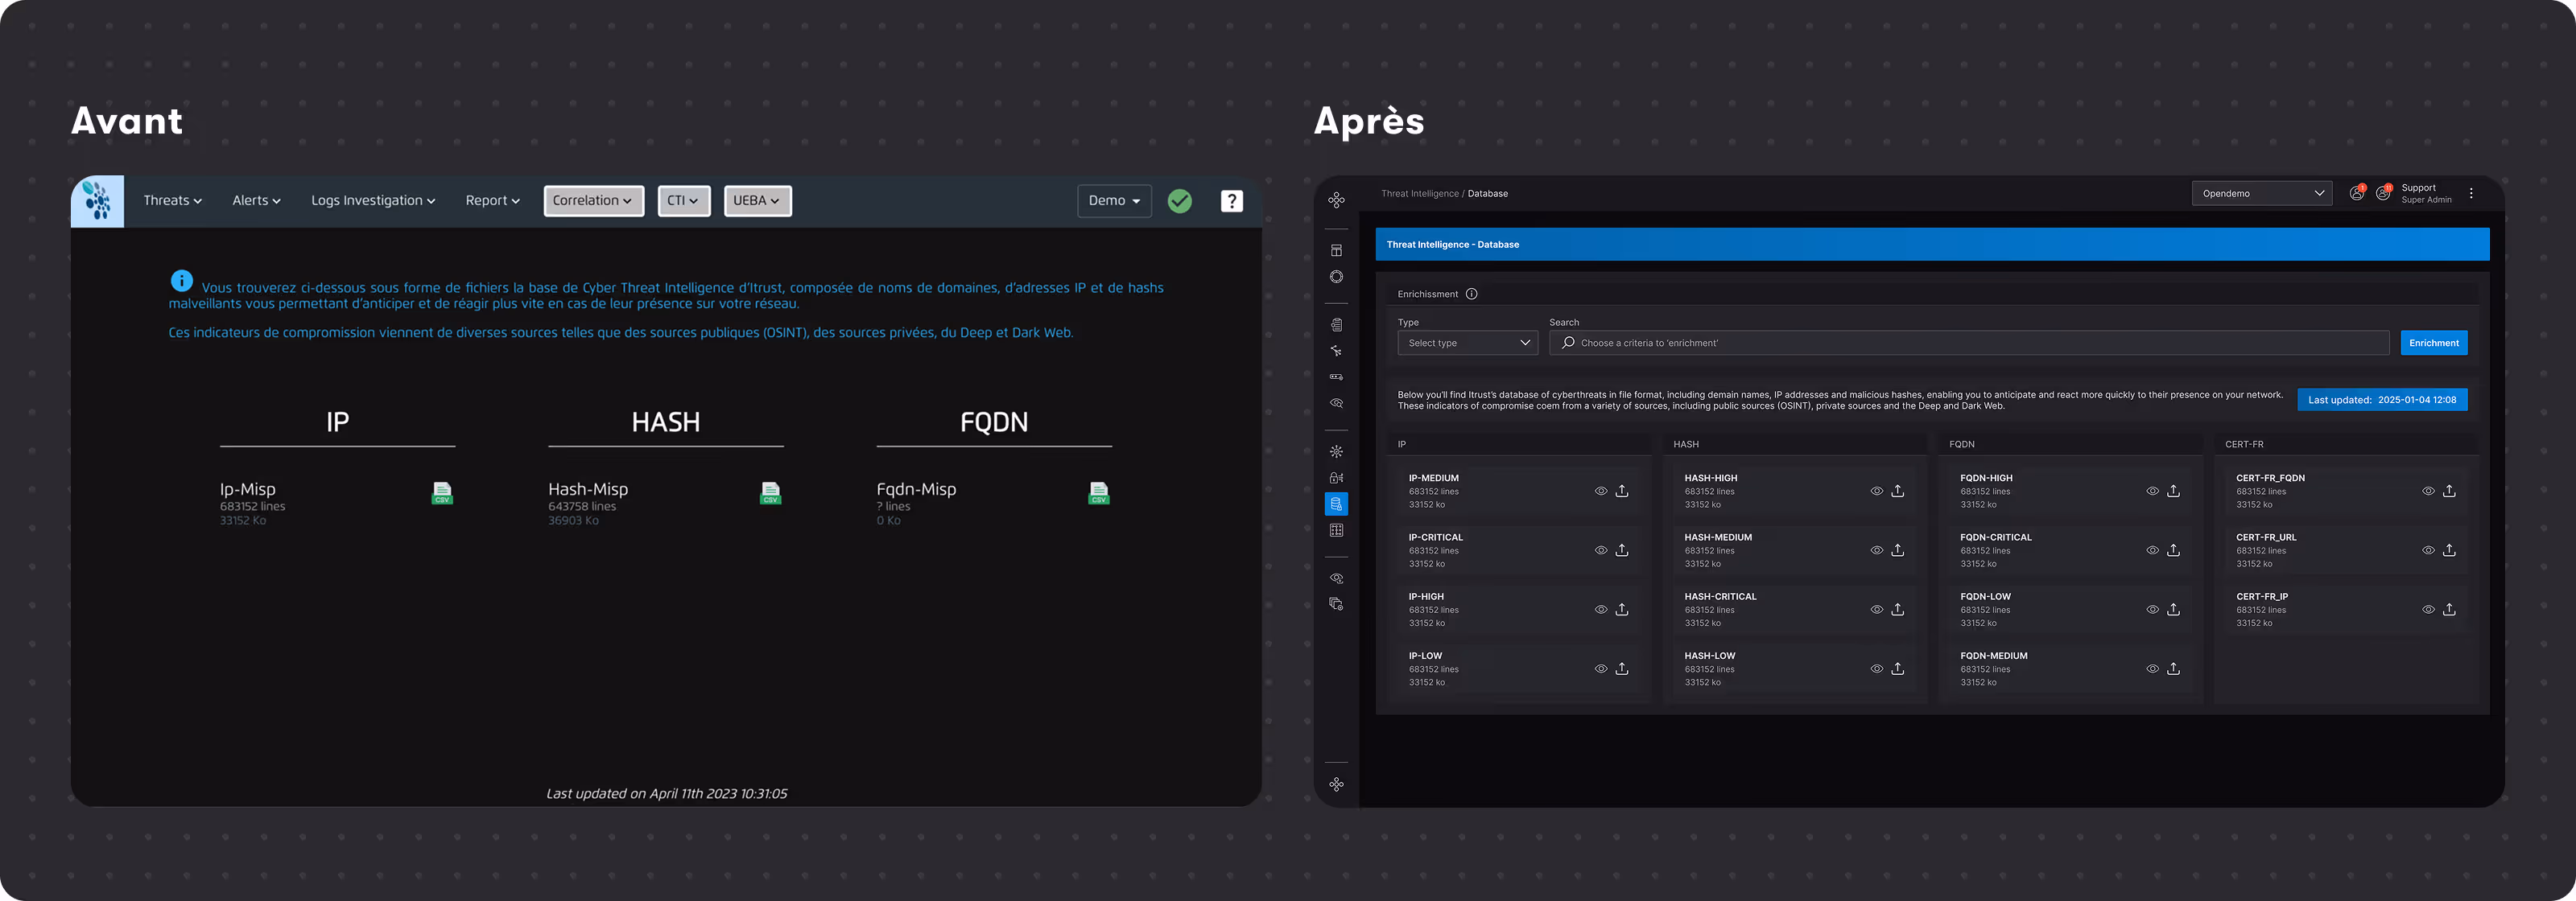
Task: Open the Opendemo tenant dropdown
Action: [2262, 194]
